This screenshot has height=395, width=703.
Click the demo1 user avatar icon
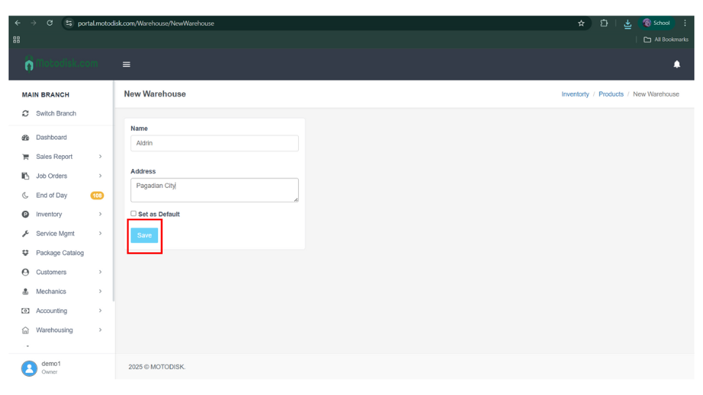[x=29, y=368]
